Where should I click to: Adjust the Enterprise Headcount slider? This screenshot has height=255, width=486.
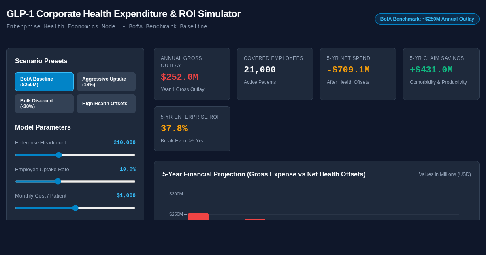click(75, 155)
